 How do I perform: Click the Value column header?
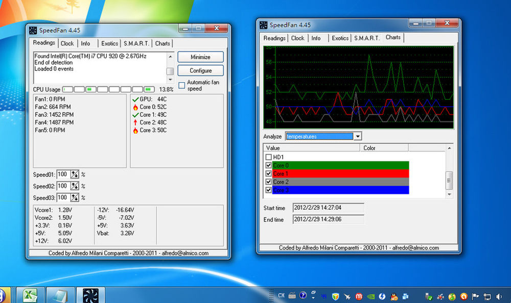click(x=312, y=148)
